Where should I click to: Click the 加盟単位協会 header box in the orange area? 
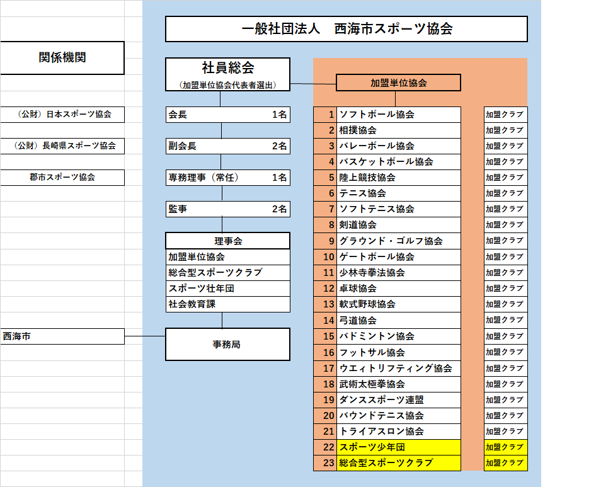point(398,83)
